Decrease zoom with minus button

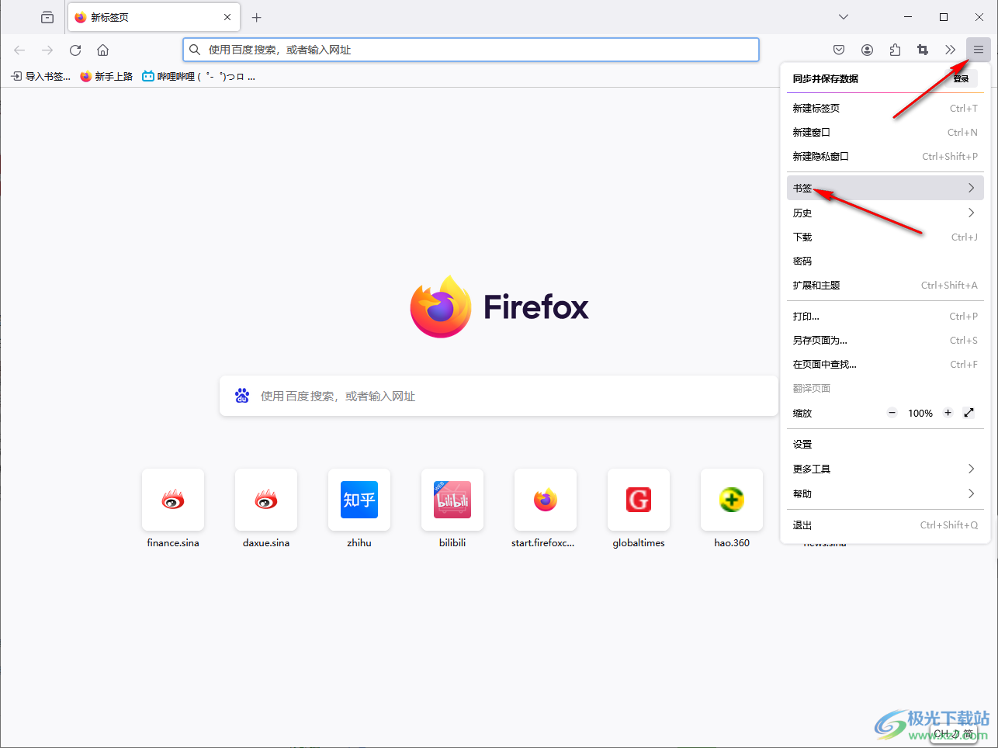click(892, 413)
